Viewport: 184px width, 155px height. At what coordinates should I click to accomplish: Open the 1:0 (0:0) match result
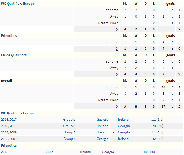click(157, 126)
